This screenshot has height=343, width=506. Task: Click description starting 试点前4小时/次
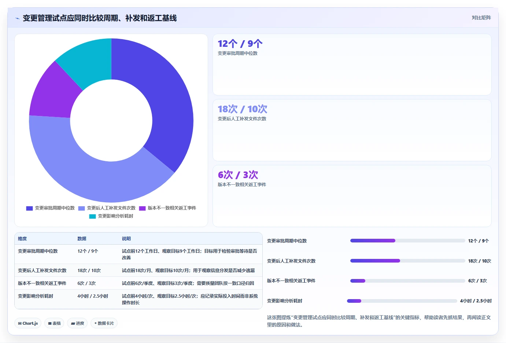(190, 299)
